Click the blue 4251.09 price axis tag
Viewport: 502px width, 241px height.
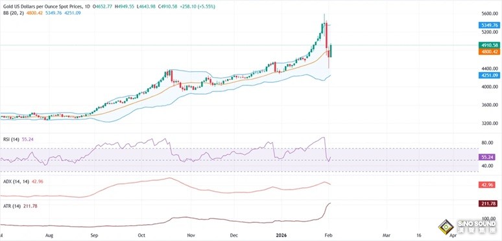click(x=489, y=75)
